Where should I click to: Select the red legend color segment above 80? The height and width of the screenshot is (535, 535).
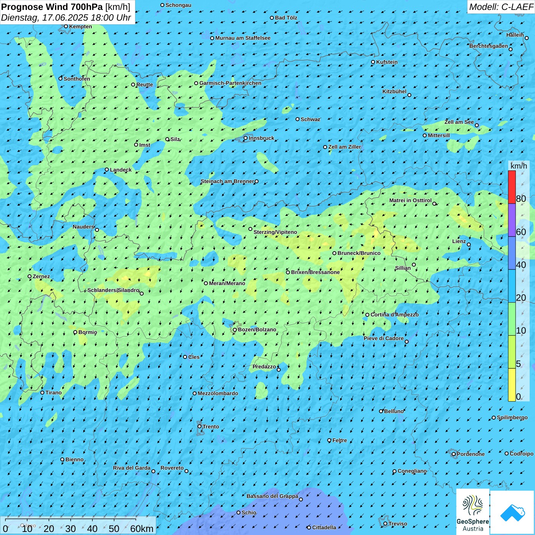512,187
